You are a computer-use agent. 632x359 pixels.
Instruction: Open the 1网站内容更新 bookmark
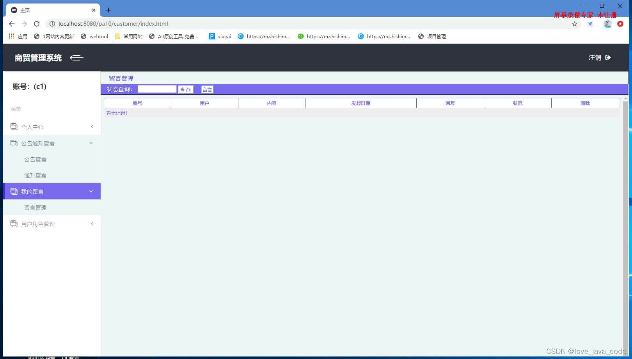point(54,36)
